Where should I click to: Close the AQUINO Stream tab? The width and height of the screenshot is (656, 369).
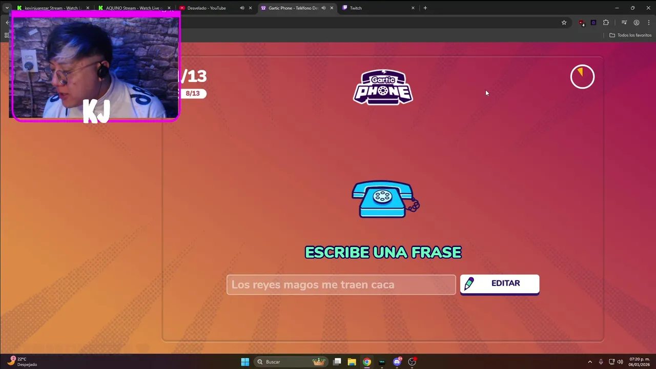point(169,8)
